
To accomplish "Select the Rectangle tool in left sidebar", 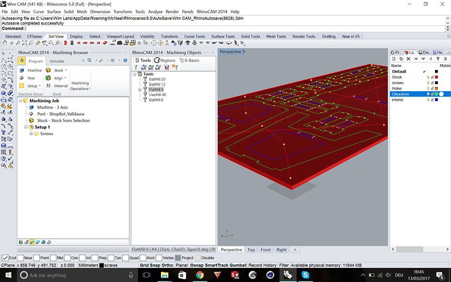I will (x=11, y=73).
